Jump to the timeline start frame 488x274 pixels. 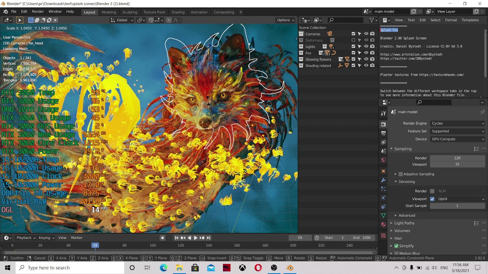click(x=177, y=238)
